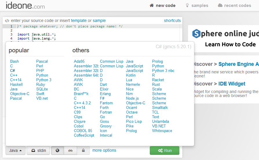
Task: Collapse the Java language dropdown
Action: click(15, 150)
